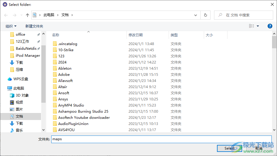Screen dimensions: 277x156
Task: Click 此电脑 in the address breadcrumb
Action: click(x=49, y=15)
